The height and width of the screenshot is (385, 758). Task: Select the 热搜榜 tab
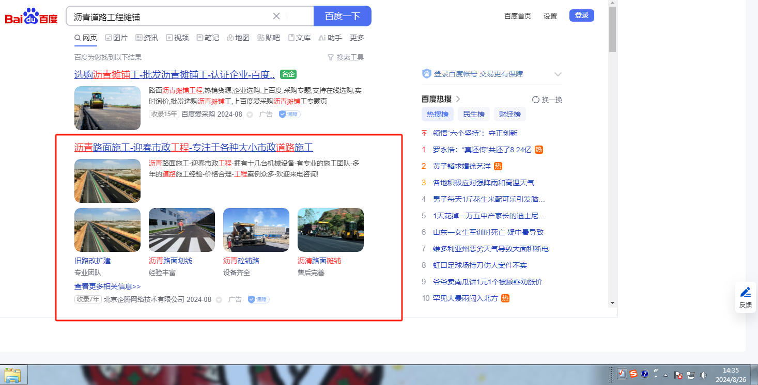(438, 114)
